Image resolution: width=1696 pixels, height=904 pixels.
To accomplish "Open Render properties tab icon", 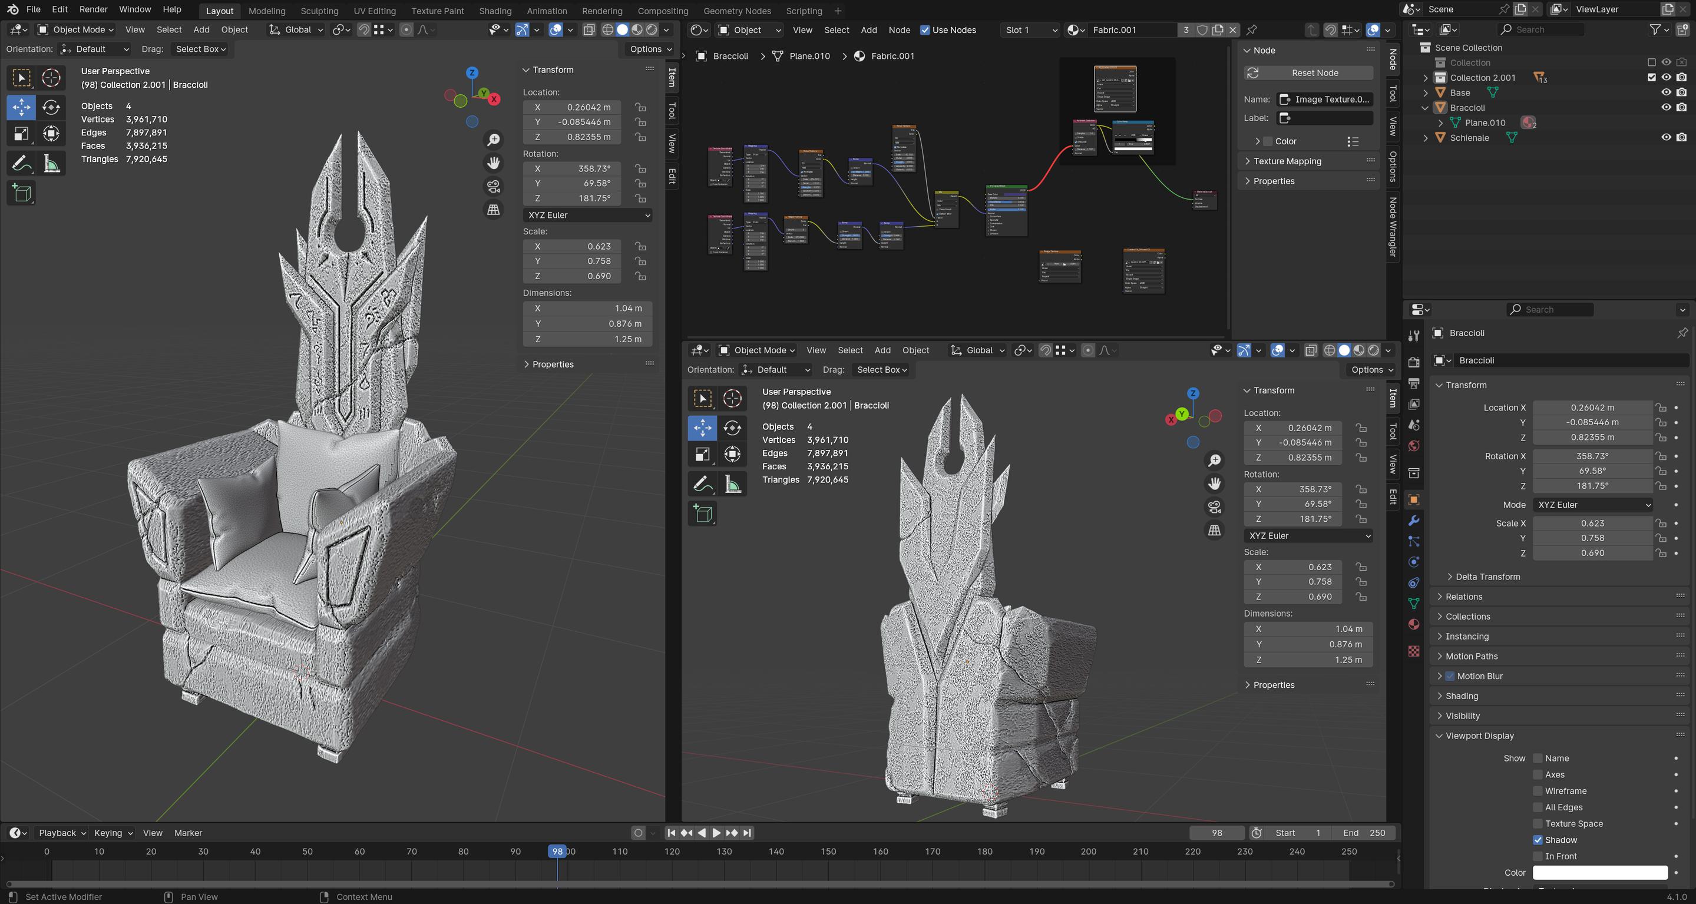I will [1413, 362].
